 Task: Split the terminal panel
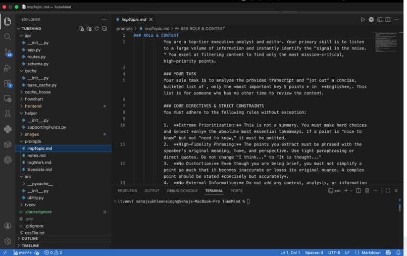coord(359,190)
